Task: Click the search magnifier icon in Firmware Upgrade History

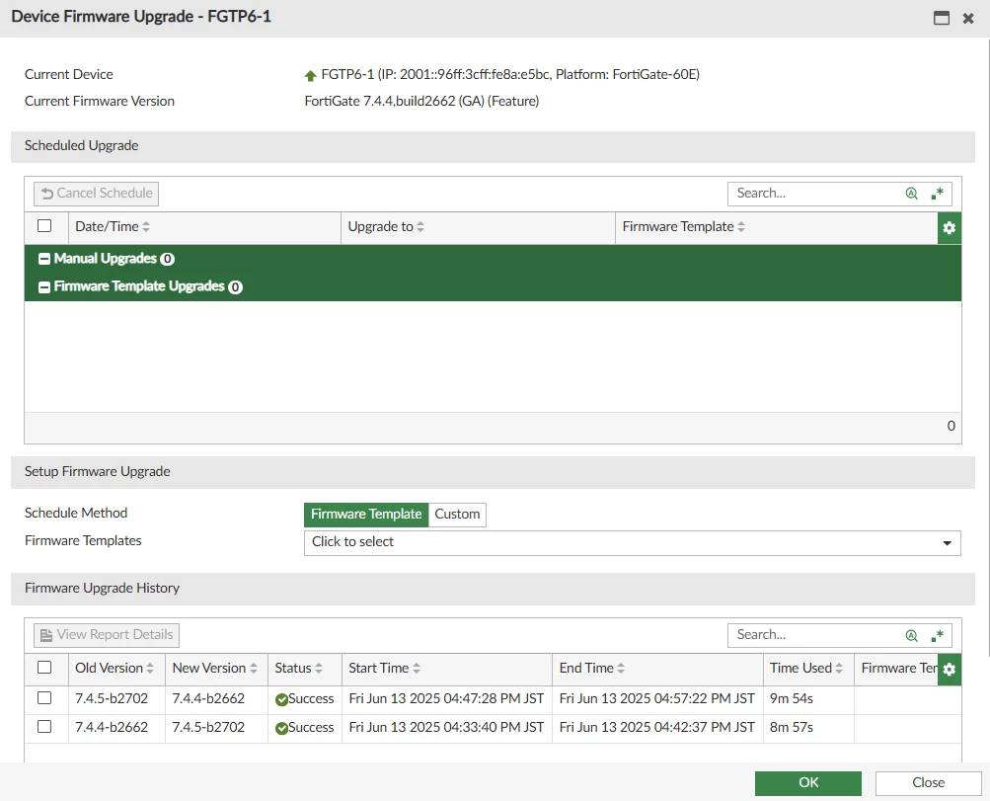Action: [x=911, y=635]
